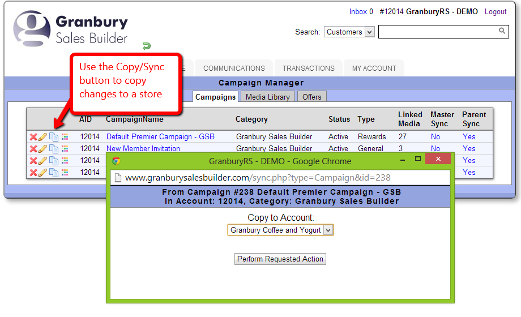Click pencil edit icon for New Member Invitation

pos(43,149)
